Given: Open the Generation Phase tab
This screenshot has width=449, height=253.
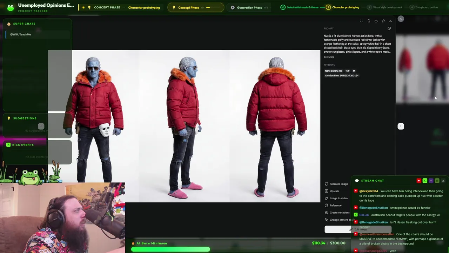Looking at the screenshot, I should tap(249, 7).
